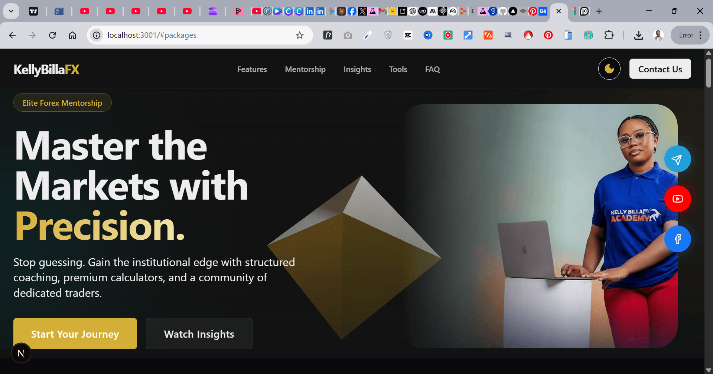The image size is (713, 374).
Task: Open the Chrome profile avatar
Action: 658,35
